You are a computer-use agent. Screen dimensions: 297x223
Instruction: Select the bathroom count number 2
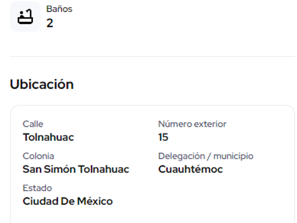[50, 23]
